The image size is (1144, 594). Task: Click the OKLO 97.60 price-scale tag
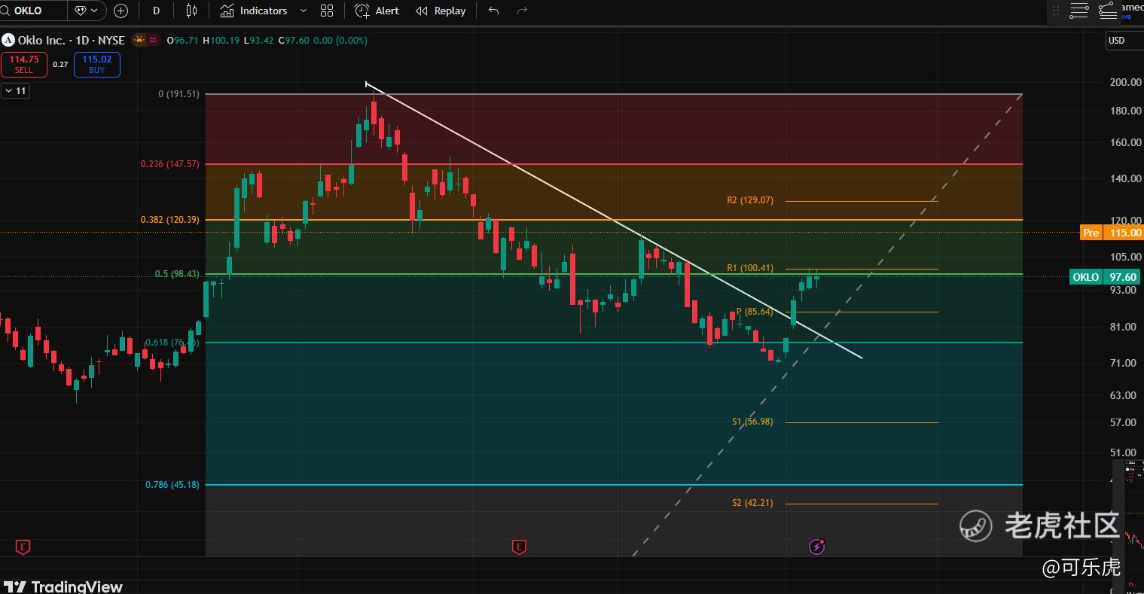tap(1106, 277)
